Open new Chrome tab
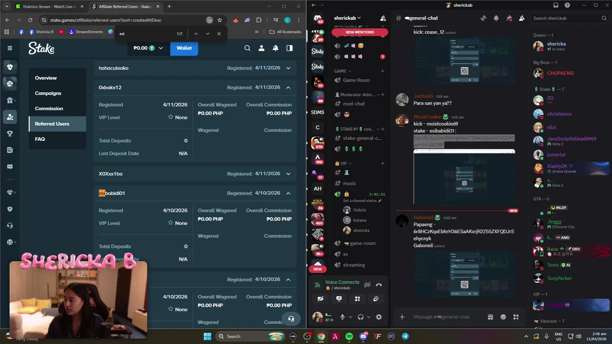The height and width of the screenshot is (344, 612). pyautogui.click(x=169, y=6)
